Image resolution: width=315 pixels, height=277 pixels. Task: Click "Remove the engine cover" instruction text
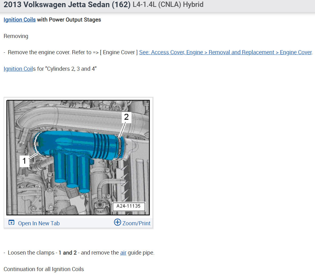click(39, 52)
